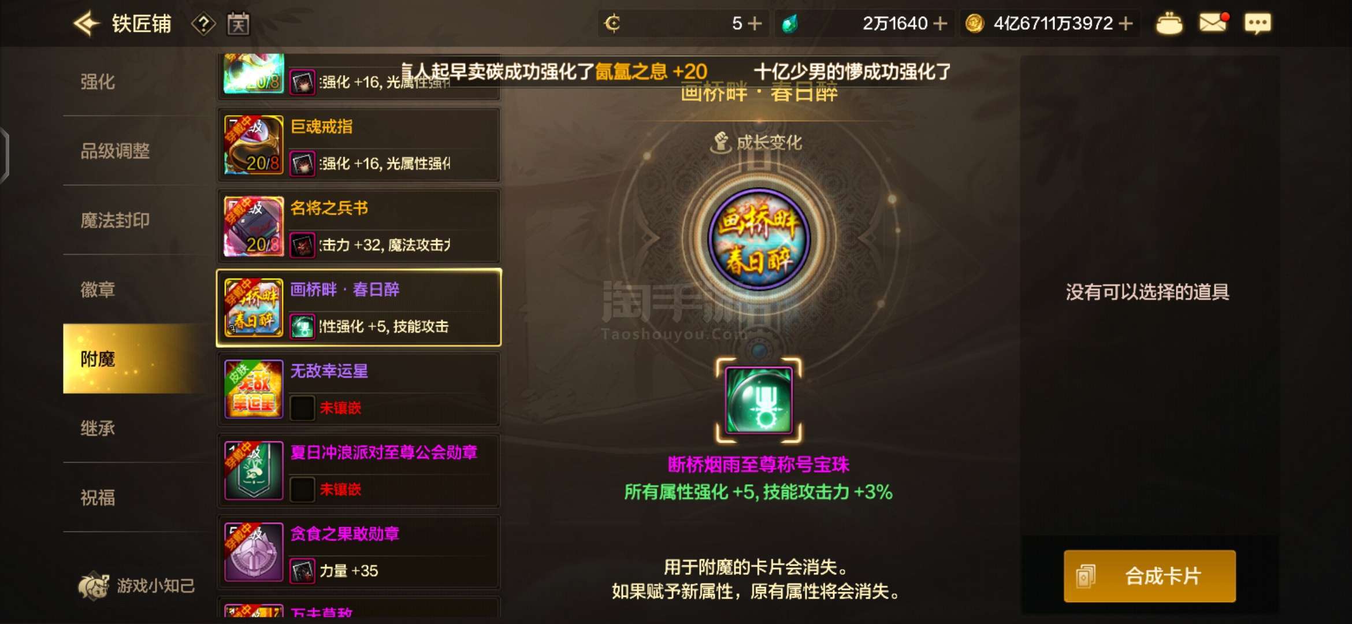Add more teal gems with plus
Viewport: 1352px width, 624px height.
tap(940, 24)
